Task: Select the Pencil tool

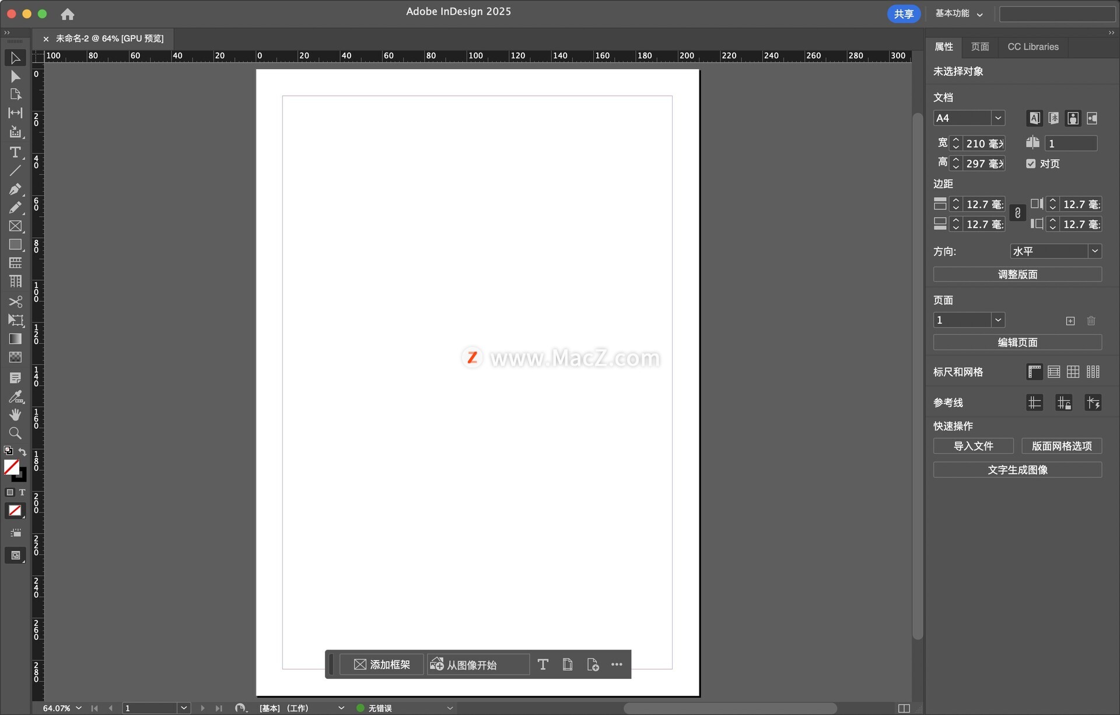Action: pos(15,208)
